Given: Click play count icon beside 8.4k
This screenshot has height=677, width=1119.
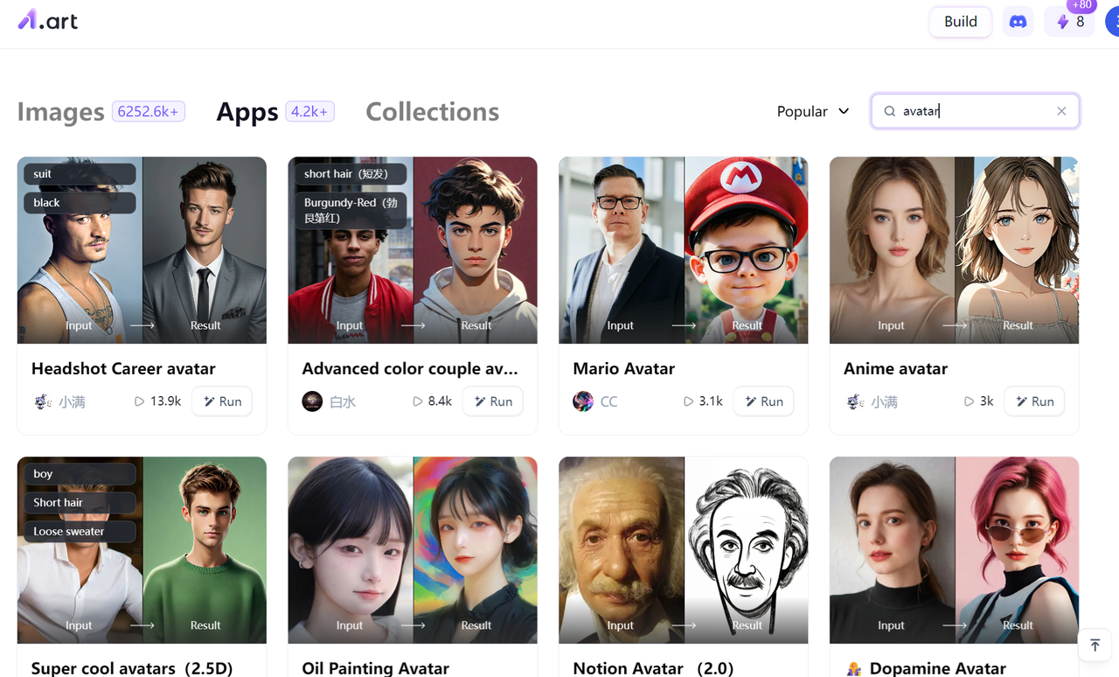Looking at the screenshot, I should coord(418,401).
